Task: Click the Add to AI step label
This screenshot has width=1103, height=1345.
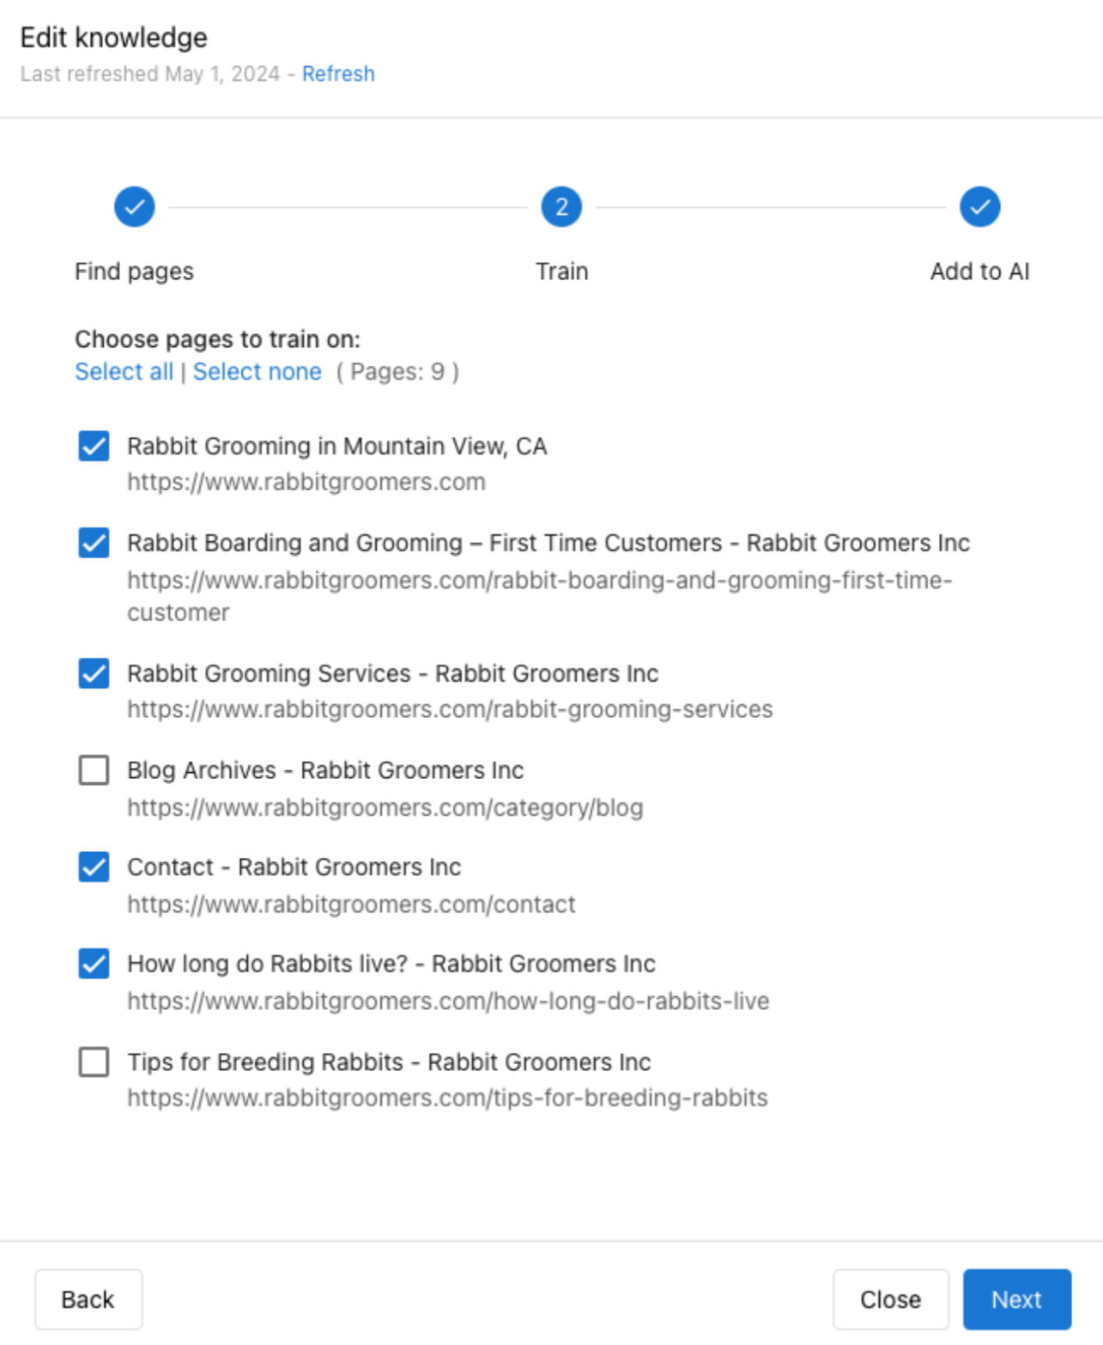Action: 979,271
